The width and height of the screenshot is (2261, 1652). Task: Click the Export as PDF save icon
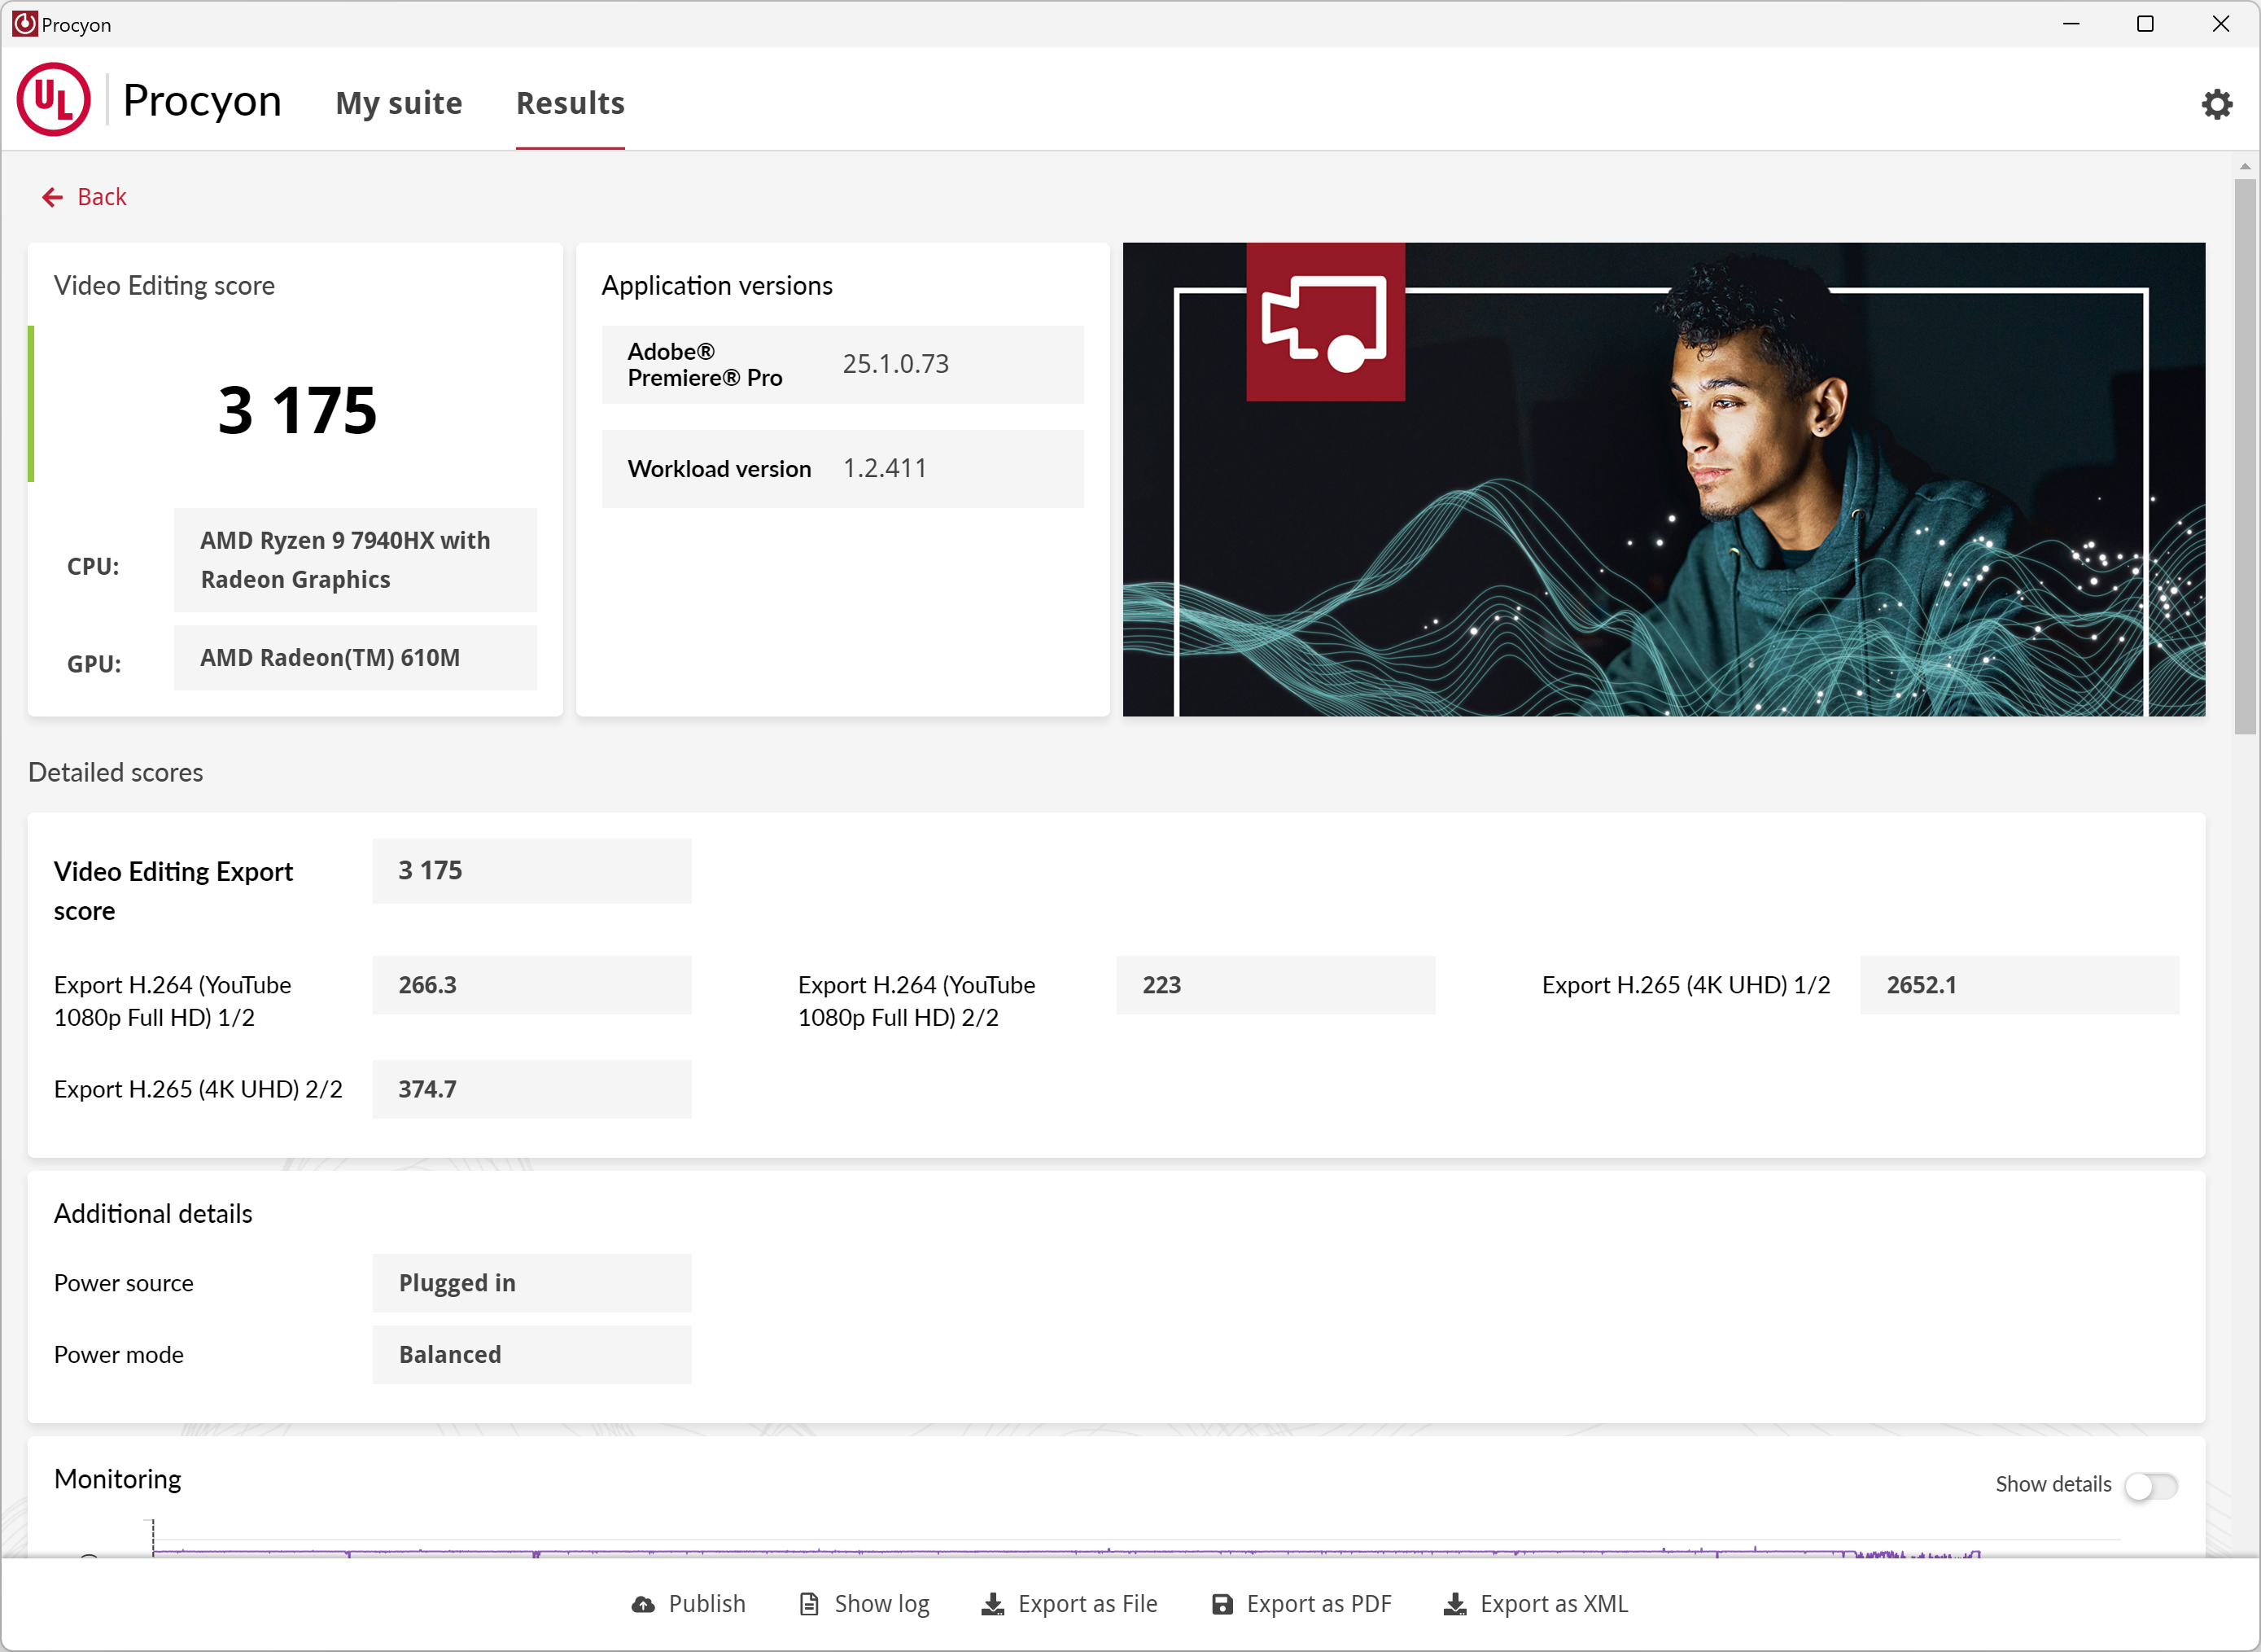[x=1222, y=1604]
